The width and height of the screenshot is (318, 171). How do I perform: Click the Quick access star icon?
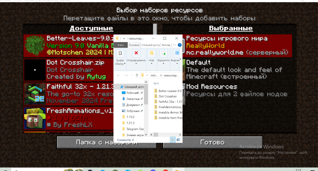point(122,87)
